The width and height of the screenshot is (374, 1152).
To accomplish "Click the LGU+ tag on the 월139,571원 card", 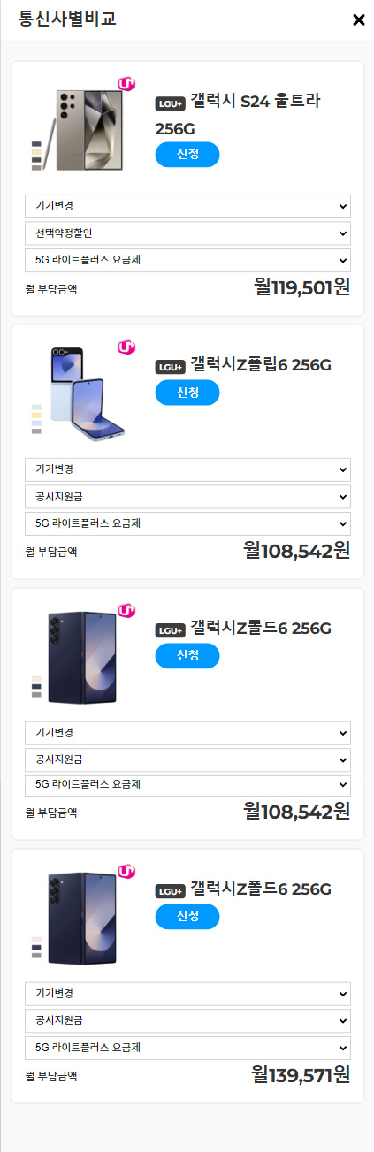I will (170, 891).
